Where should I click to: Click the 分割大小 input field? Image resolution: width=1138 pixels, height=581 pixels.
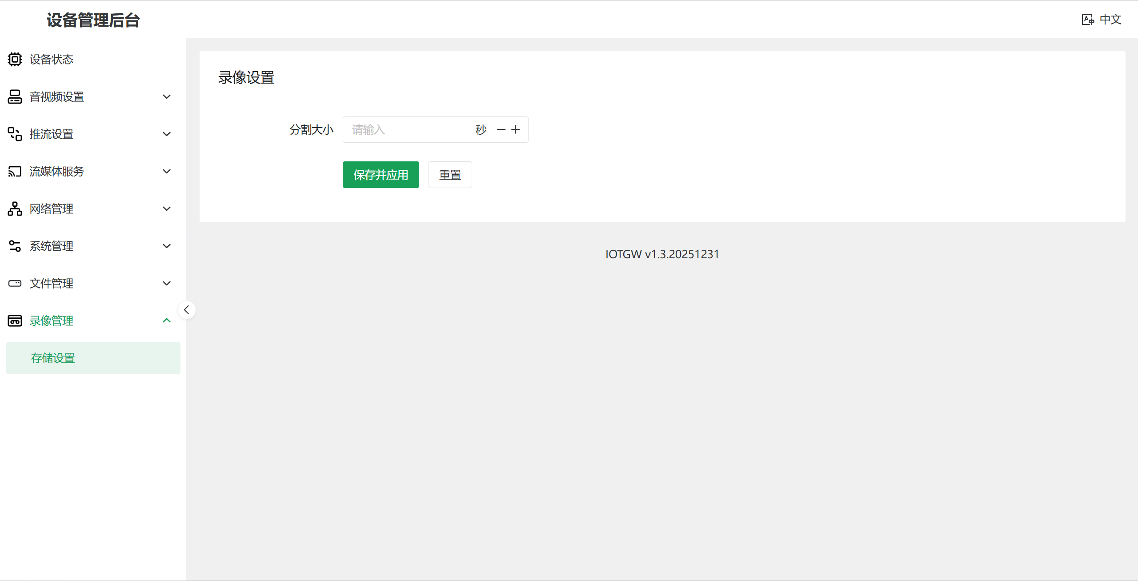coord(407,129)
